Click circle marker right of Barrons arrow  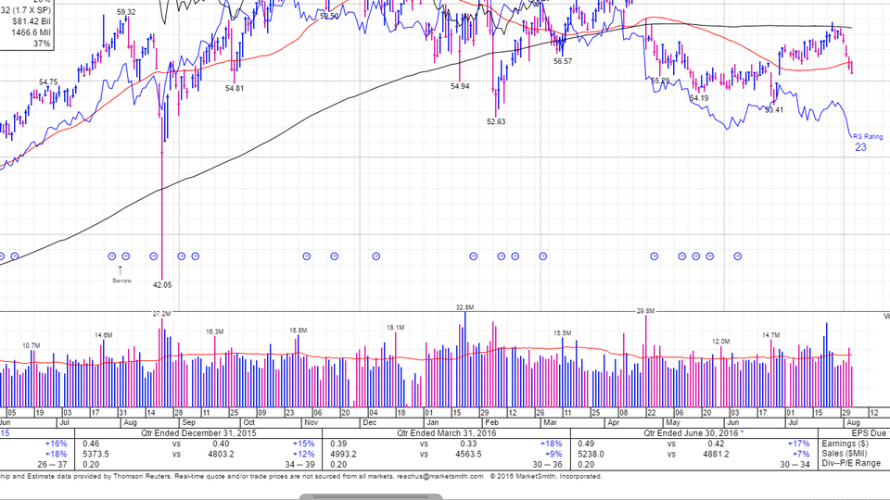(126, 256)
